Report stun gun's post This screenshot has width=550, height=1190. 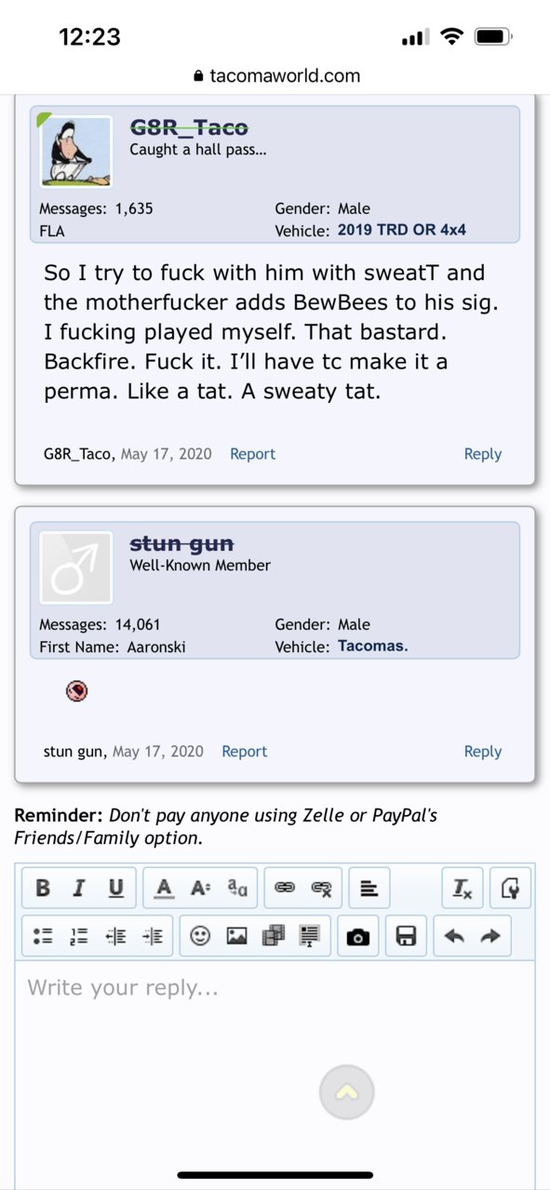click(x=245, y=752)
